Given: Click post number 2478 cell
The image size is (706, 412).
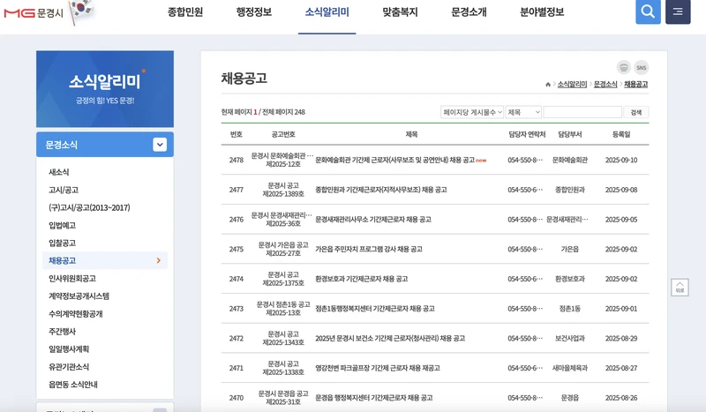Looking at the screenshot, I should tap(237, 160).
